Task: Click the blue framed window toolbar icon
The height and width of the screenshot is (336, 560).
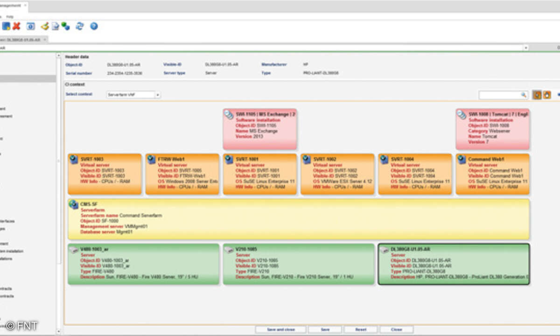Action: [x=30, y=26]
